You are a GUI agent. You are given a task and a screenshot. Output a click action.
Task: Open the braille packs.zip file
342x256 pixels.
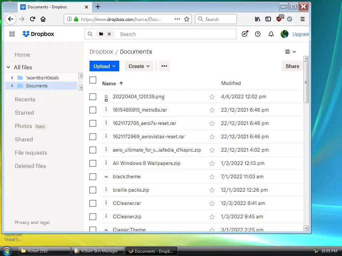(x=131, y=190)
